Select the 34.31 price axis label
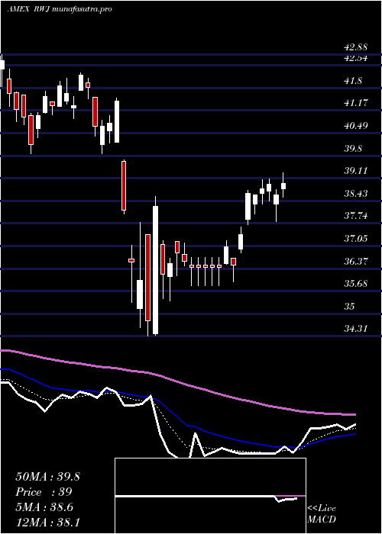 356,329
